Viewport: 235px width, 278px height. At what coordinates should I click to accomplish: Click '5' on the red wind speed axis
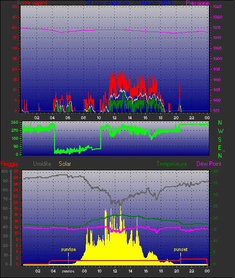pyautogui.click(x=16, y=100)
